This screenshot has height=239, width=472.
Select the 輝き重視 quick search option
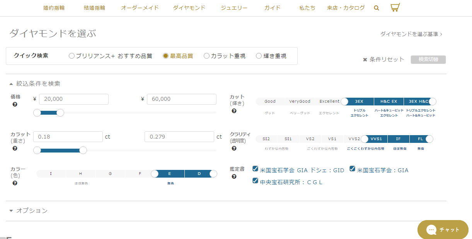click(x=259, y=56)
